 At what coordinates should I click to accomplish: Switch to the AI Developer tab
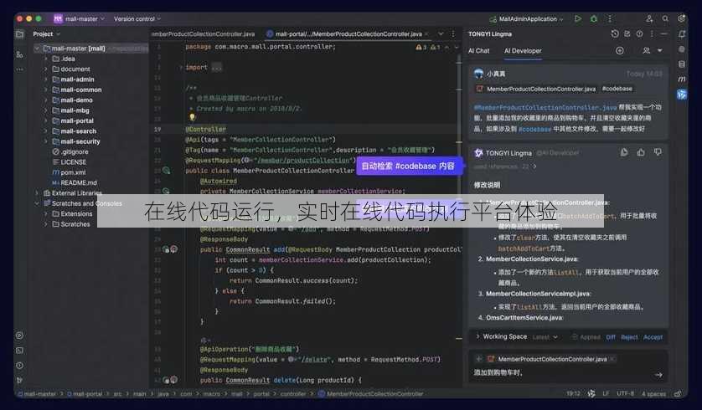pos(523,50)
